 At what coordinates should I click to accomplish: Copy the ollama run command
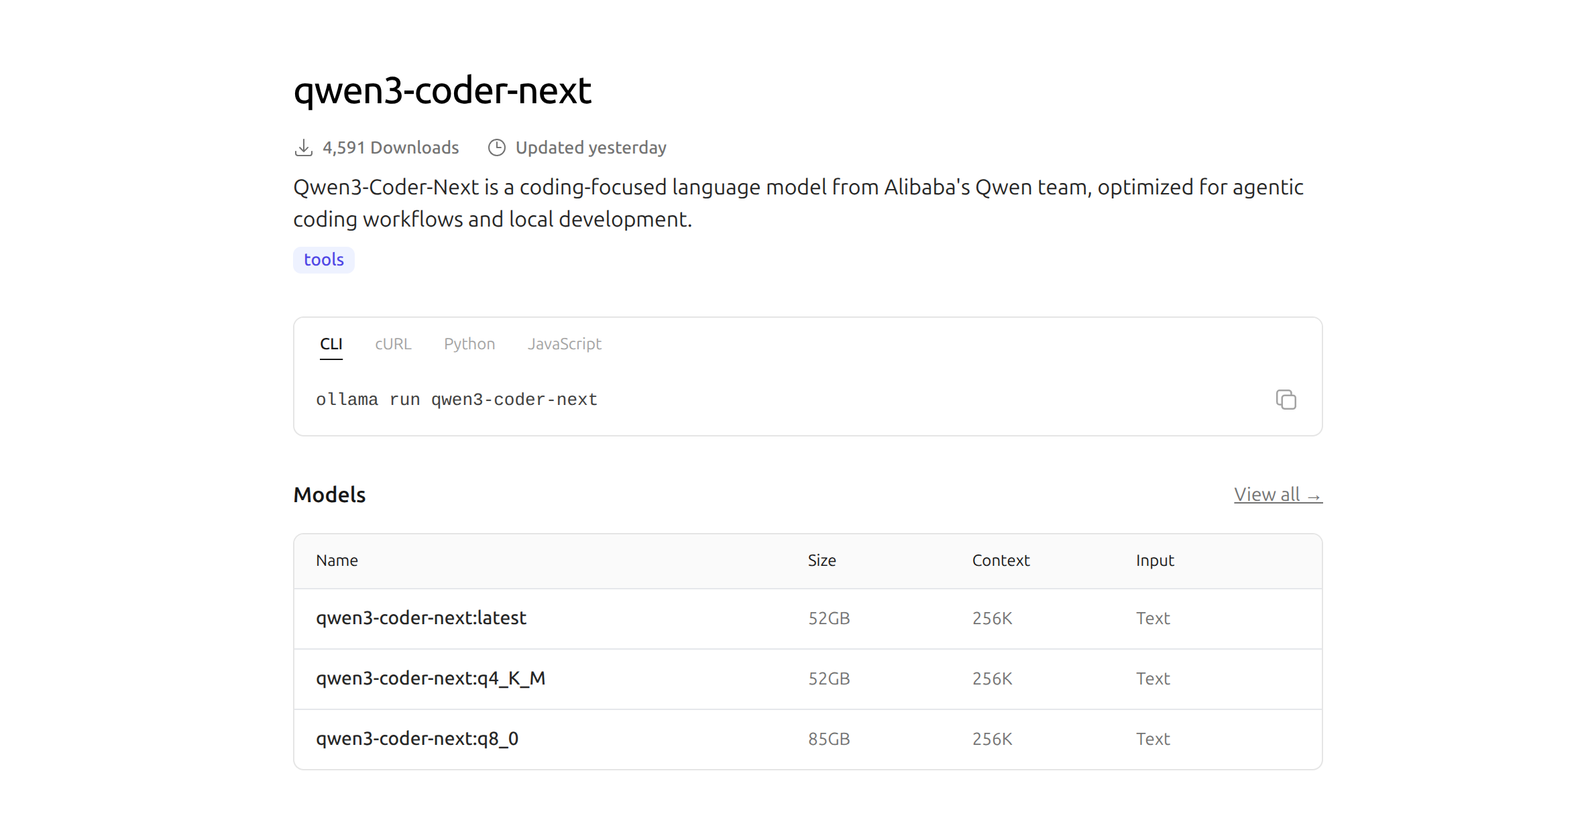pyautogui.click(x=1286, y=400)
